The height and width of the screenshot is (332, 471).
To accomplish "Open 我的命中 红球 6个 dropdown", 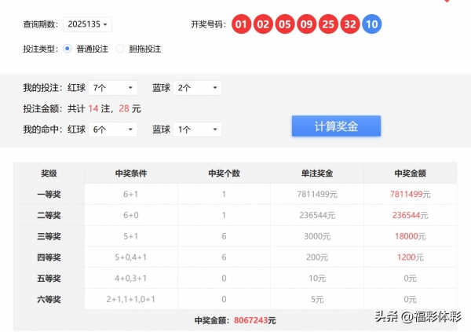I will pyautogui.click(x=113, y=129).
